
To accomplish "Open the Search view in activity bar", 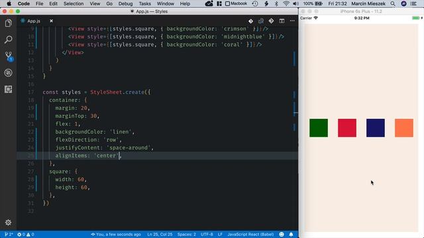I will click(9, 40).
